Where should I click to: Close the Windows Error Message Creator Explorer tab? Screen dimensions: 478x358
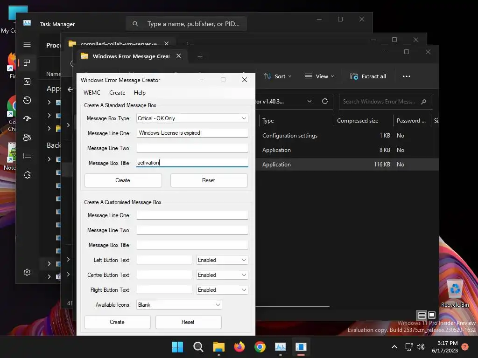point(179,56)
